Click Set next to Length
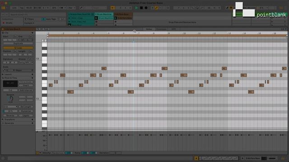 (x=31, y=51)
